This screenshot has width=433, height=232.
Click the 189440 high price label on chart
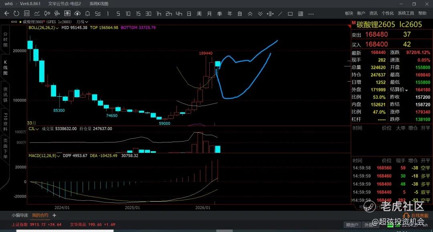click(206, 53)
